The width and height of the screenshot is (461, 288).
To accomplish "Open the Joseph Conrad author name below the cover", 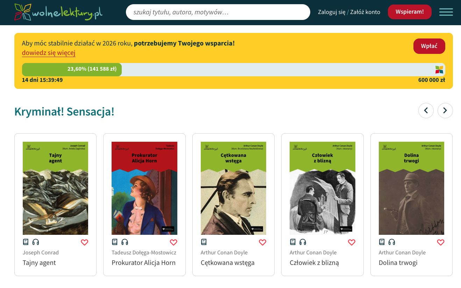I will tap(41, 253).
